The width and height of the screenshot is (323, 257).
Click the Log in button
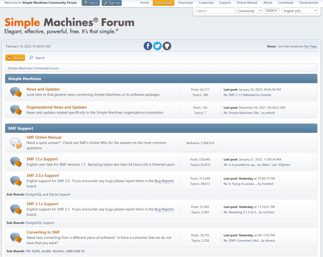coord(91,3)
